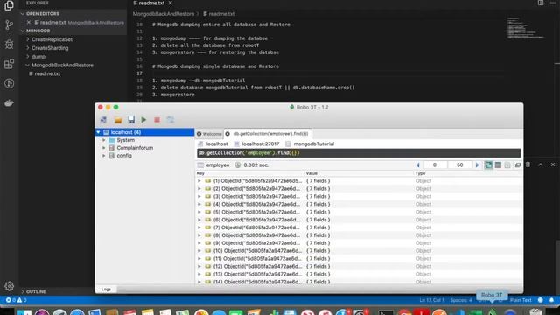Expand result document row (10) ObjectId
The height and width of the screenshot is (315, 560).
coord(199,251)
